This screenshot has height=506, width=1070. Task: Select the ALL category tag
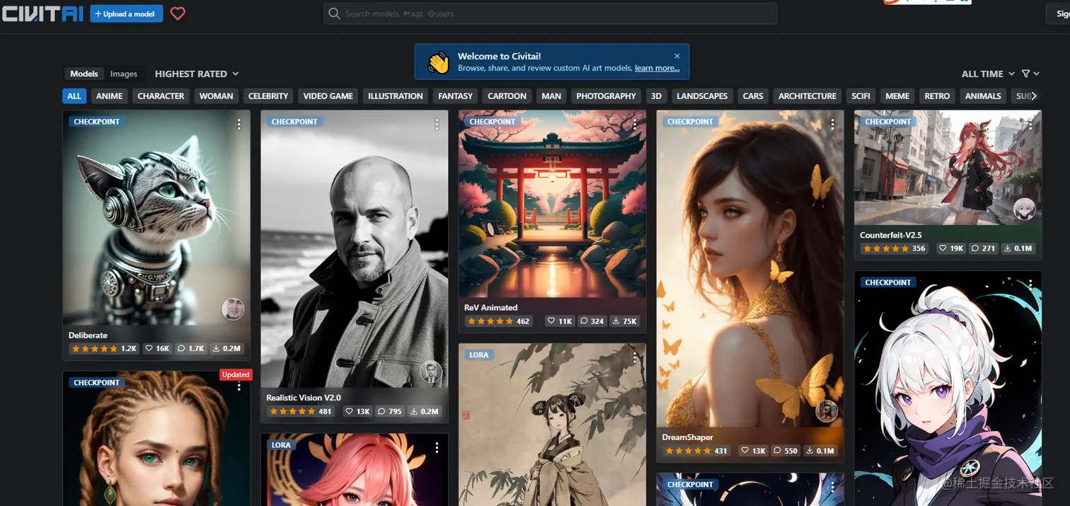tap(74, 96)
